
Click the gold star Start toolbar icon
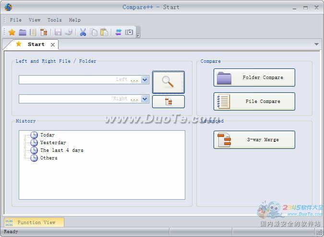pos(12,32)
